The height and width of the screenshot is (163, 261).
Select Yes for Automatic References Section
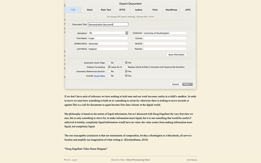(x=127, y=71)
